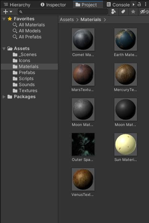Select the Earth material thumbnail
Image resolution: width=149 pixels, height=223 pixels.
(x=126, y=39)
